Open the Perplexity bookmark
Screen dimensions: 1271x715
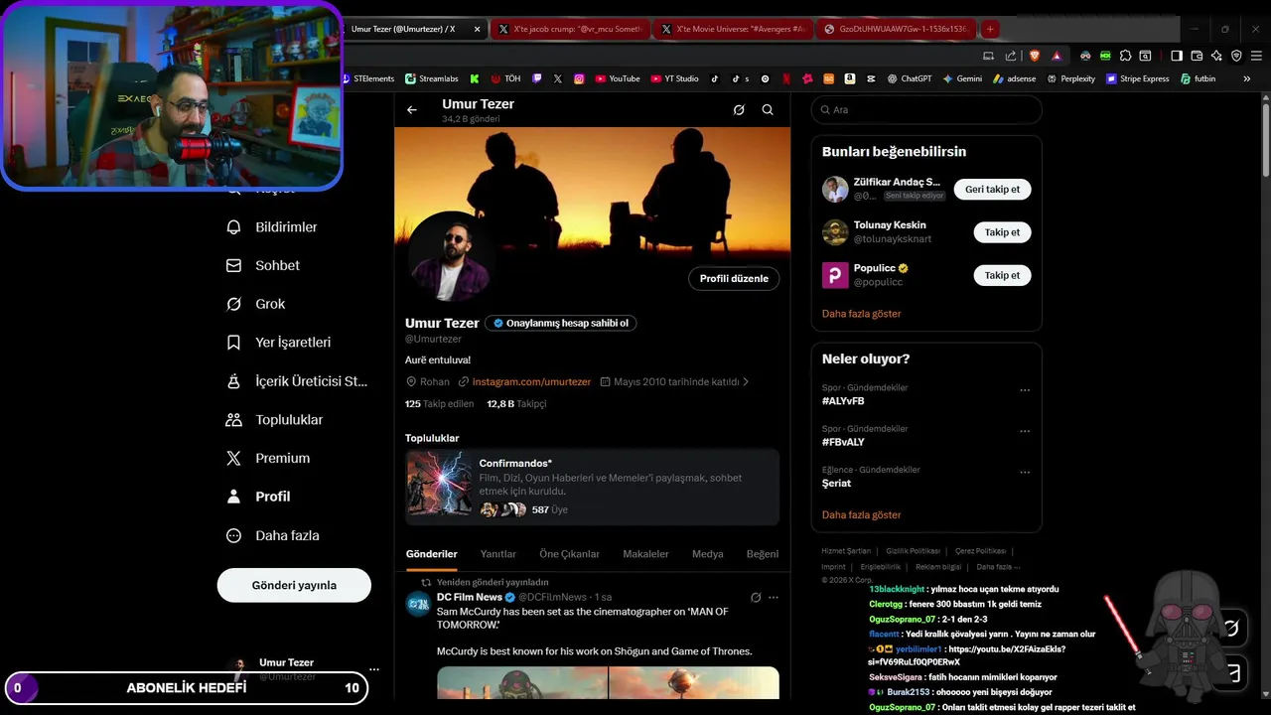click(1070, 78)
